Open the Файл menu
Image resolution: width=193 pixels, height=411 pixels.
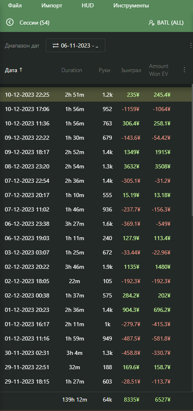(x=15, y=5)
